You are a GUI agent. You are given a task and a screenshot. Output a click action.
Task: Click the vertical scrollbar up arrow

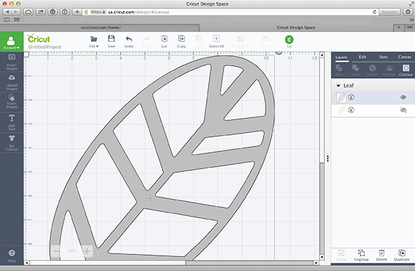tap(322, 55)
